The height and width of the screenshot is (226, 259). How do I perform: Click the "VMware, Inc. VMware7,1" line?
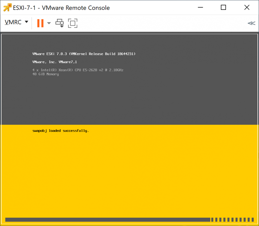pos(55,62)
